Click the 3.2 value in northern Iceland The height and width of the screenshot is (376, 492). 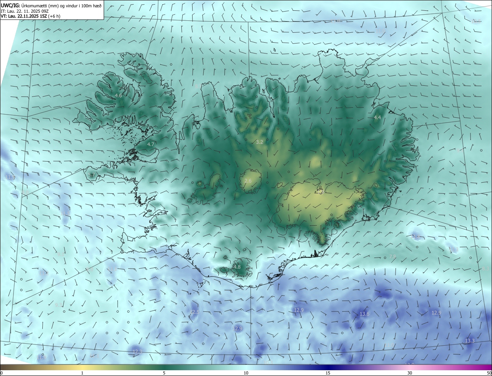[x=259, y=142]
